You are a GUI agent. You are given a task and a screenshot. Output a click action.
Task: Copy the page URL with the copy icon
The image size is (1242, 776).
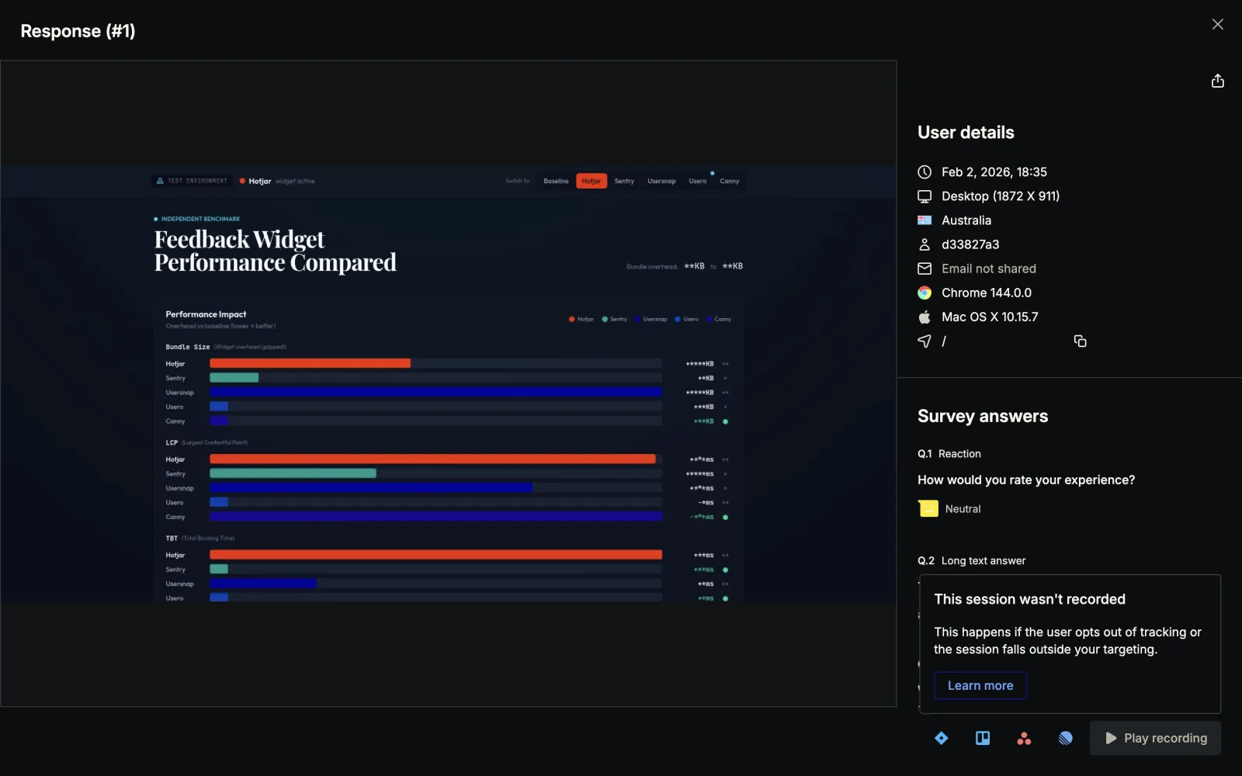coord(1080,341)
